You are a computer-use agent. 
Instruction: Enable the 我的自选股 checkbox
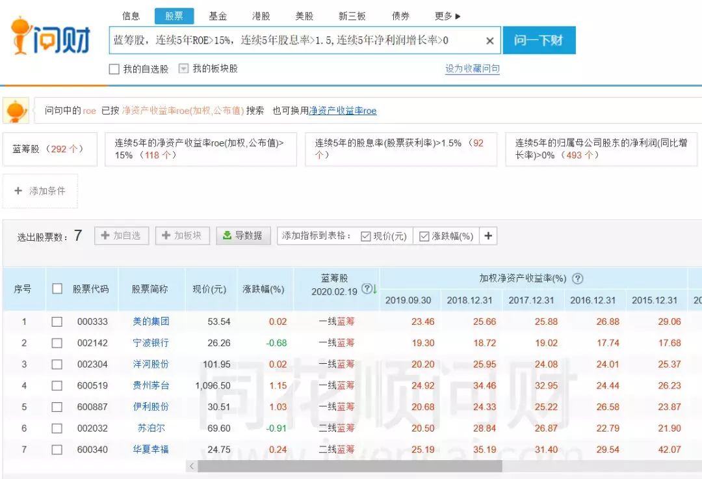(x=113, y=68)
